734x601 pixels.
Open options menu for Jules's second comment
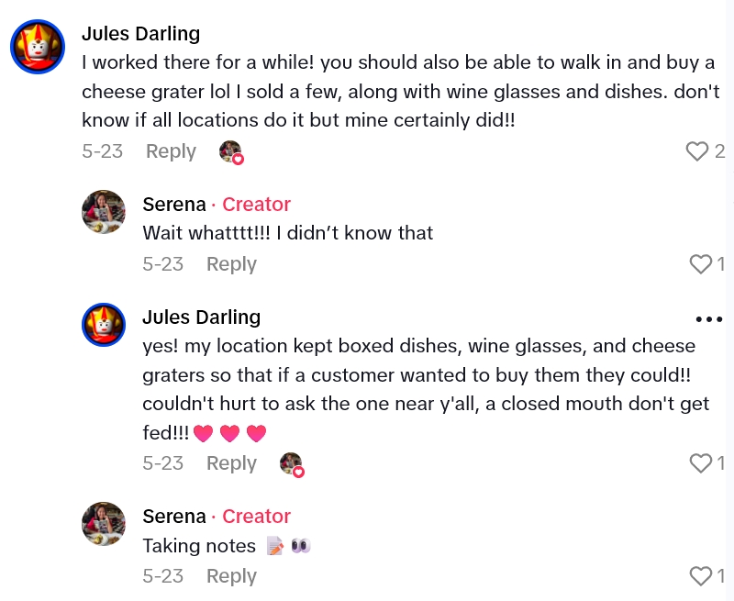tap(708, 318)
